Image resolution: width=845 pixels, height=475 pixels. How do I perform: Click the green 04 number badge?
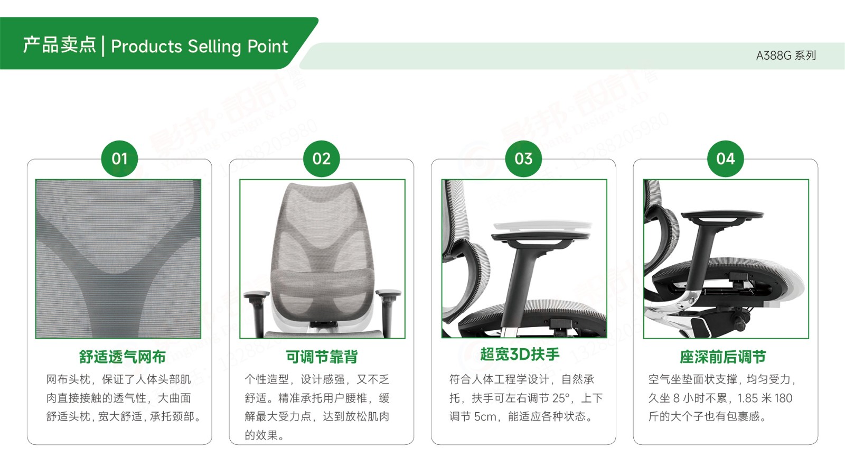click(726, 159)
